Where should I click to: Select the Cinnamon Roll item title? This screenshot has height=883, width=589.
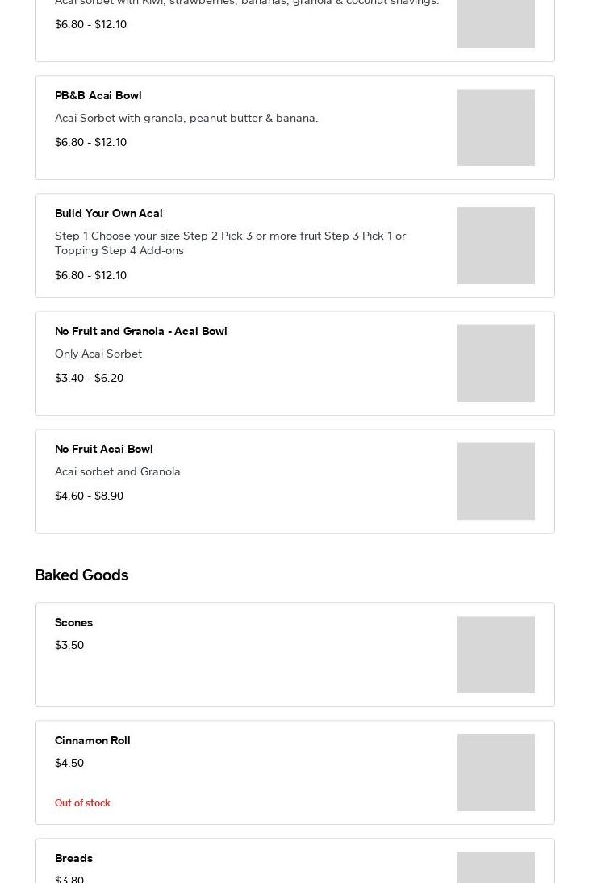(93, 740)
